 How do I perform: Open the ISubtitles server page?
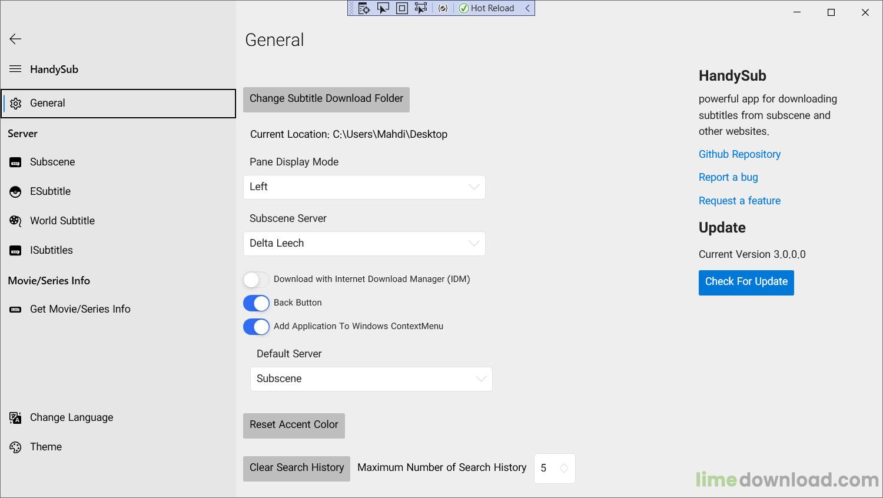118,250
